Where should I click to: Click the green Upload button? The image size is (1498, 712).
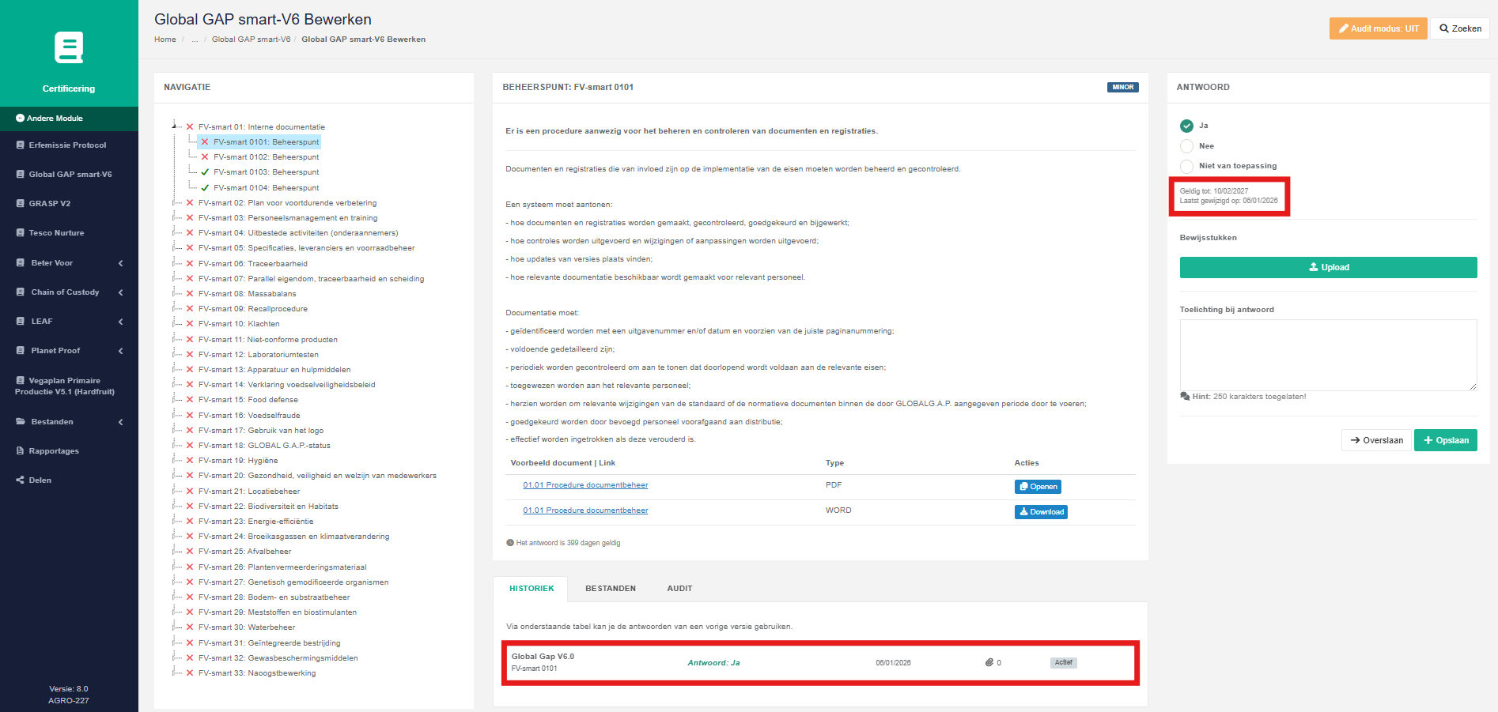pos(1329,267)
